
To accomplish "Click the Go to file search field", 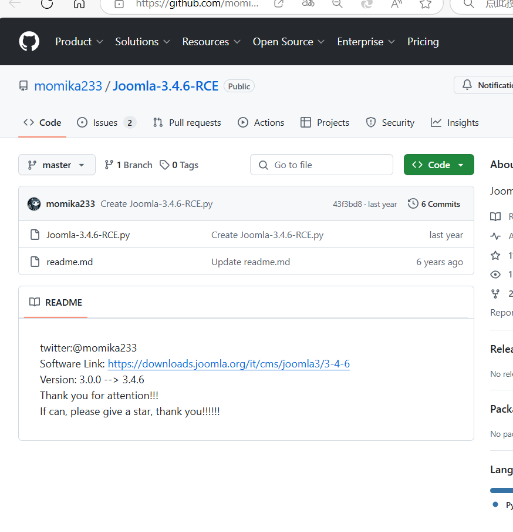I will 322,165.
